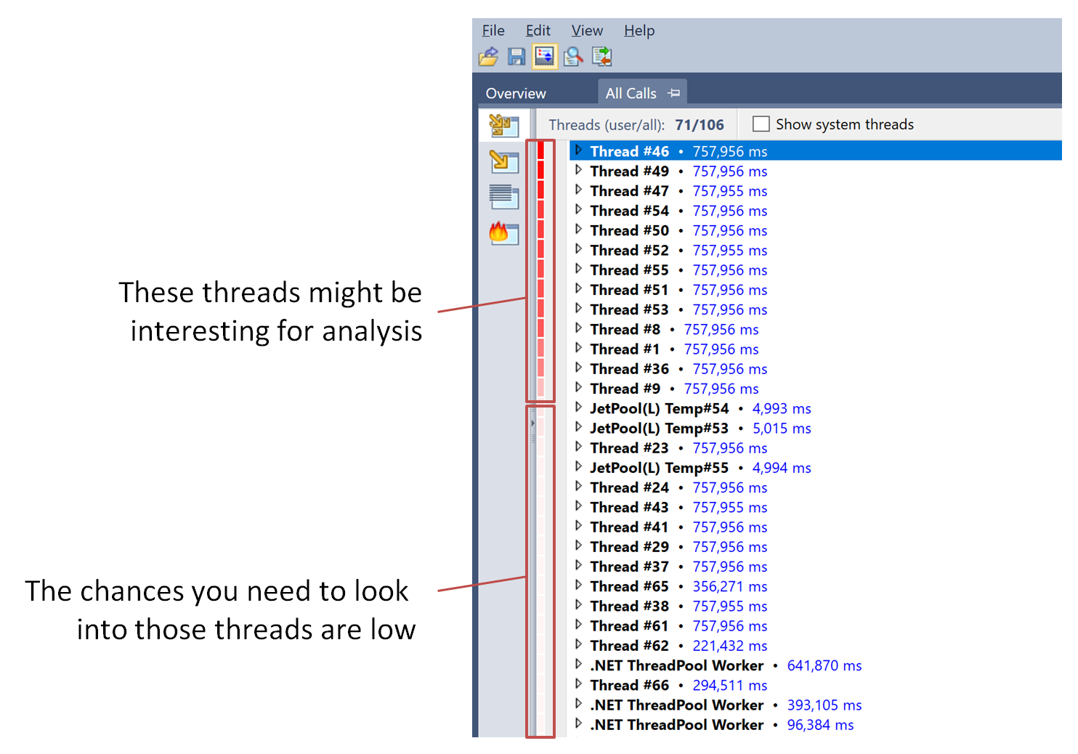Open a saved profiling session file
1078x754 pixels.
[488, 57]
